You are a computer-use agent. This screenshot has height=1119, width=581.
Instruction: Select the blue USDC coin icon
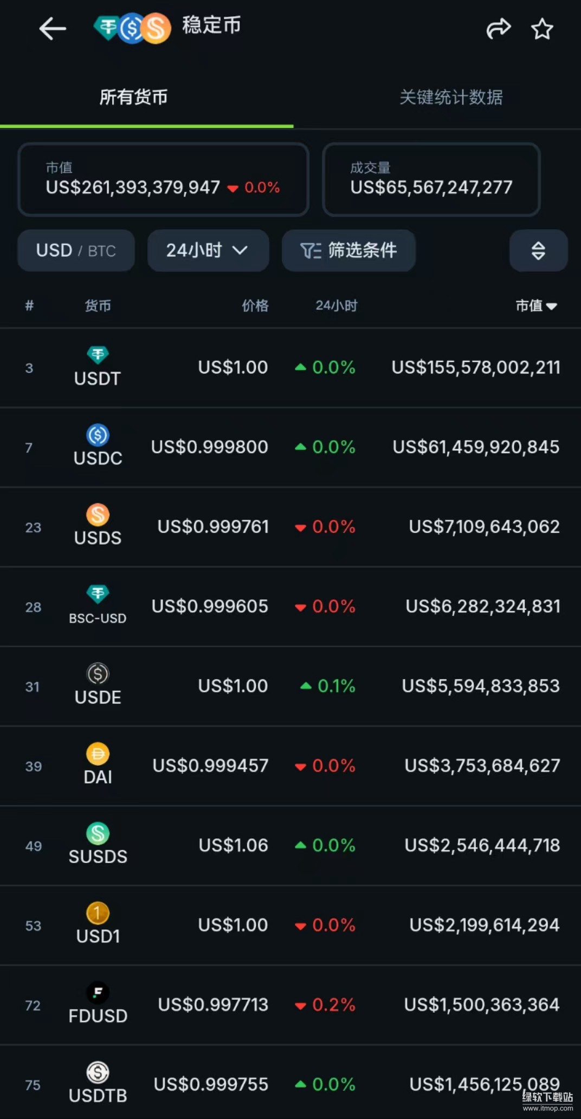coord(98,435)
